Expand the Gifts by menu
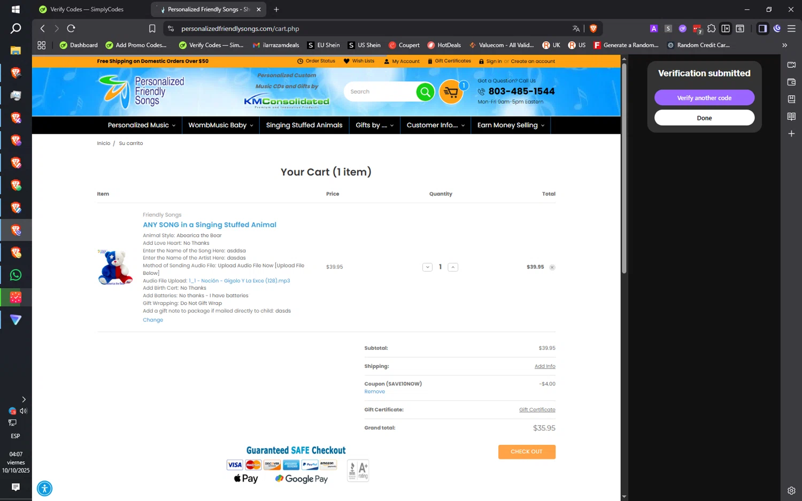Image resolution: width=802 pixels, height=501 pixels. (x=375, y=125)
